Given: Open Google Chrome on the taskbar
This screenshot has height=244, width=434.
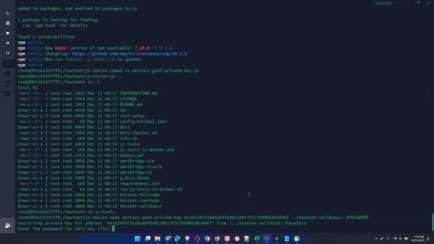Looking at the screenshot, I should [x=208, y=239].
